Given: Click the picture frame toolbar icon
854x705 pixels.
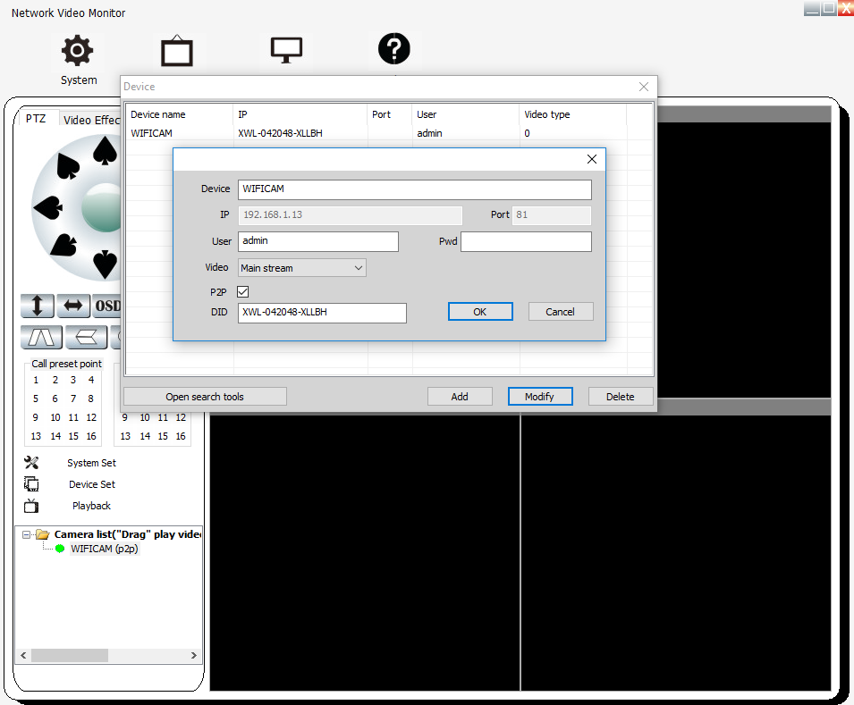Looking at the screenshot, I should click(x=177, y=52).
